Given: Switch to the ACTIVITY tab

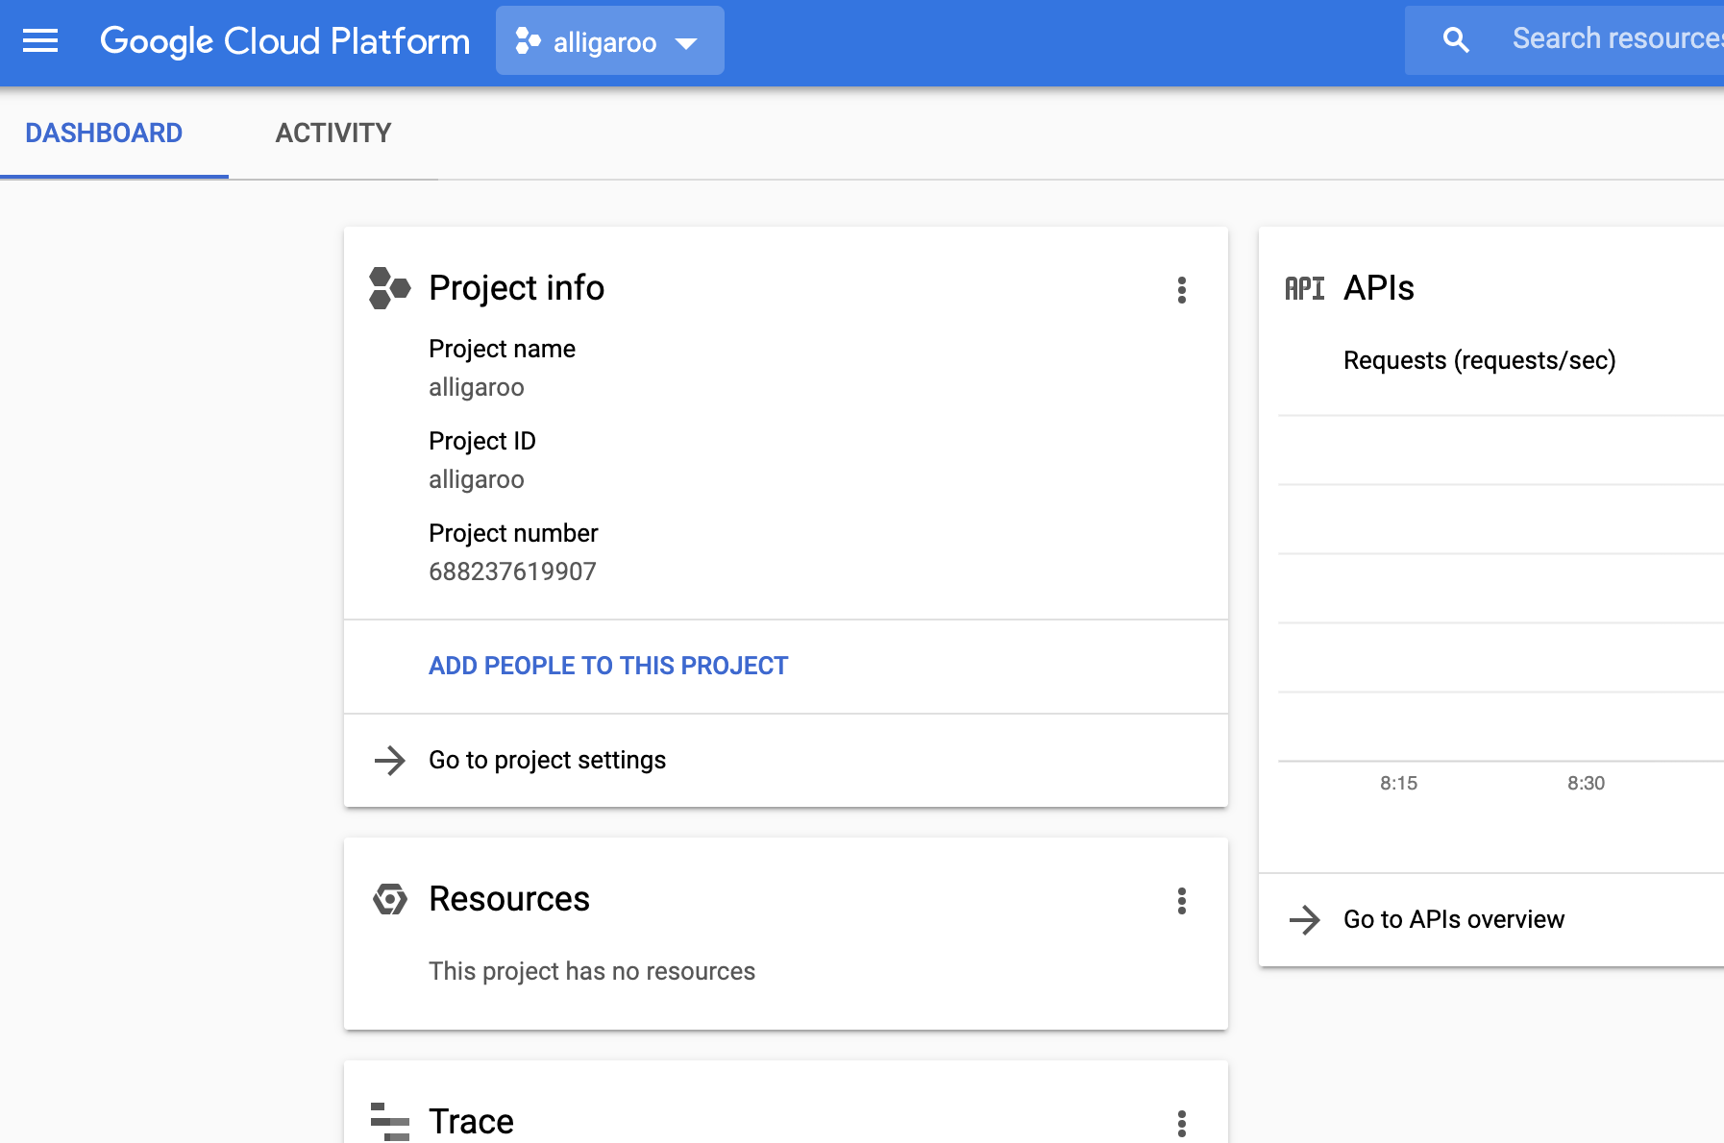Looking at the screenshot, I should pos(333,134).
